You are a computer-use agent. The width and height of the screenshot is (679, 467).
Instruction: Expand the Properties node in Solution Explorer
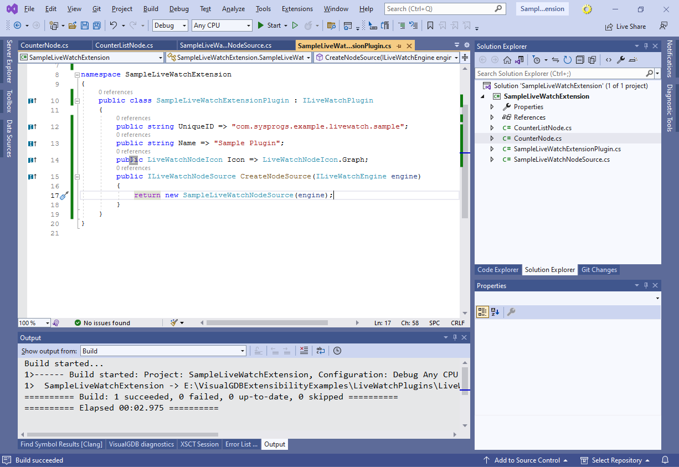coord(492,107)
